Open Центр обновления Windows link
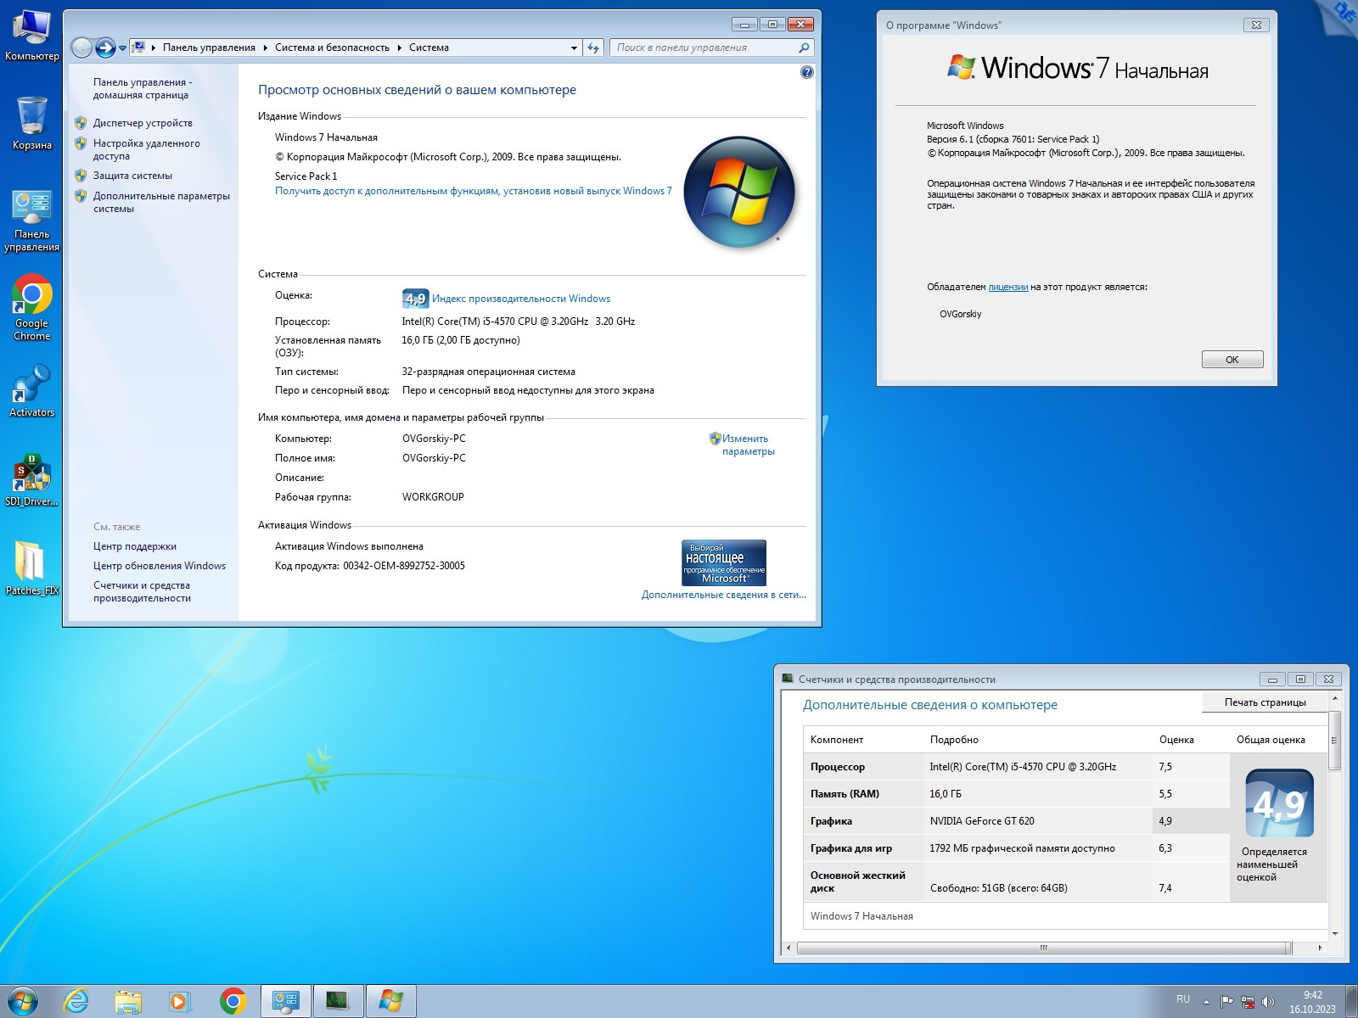This screenshot has height=1018, width=1358. pos(160,566)
